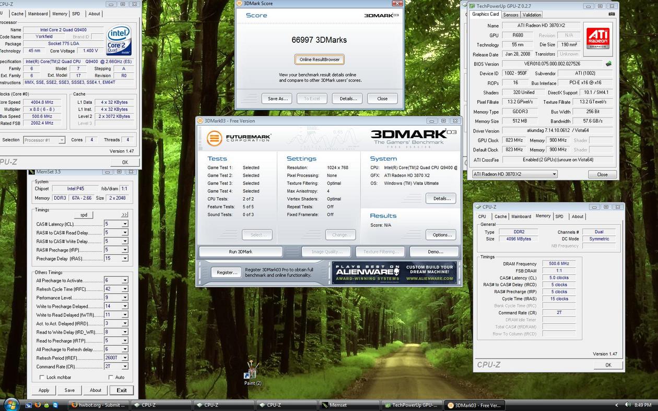Click the Futuremark Corporation logo in 3DMark03
The width and height of the screenshot is (658, 411).
pos(239,138)
